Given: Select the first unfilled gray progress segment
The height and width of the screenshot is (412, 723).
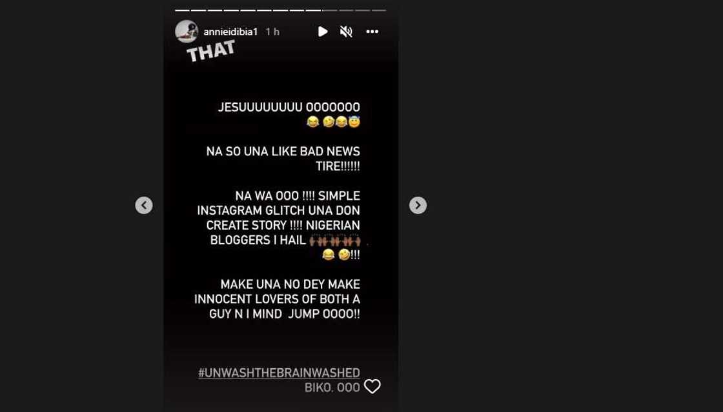Looking at the screenshot, I should (330, 10).
